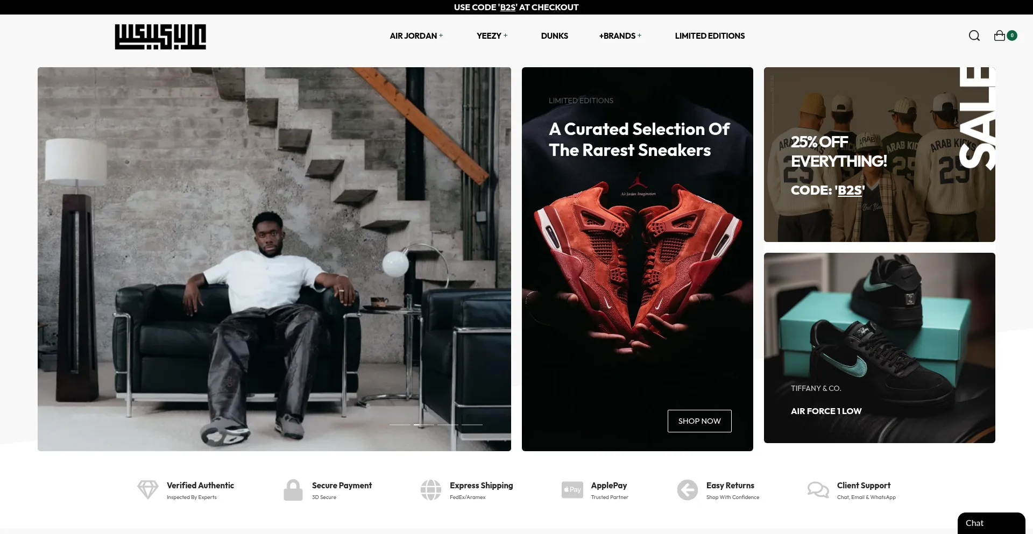The image size is (1033, 534).
Task: Select the first slideshow indicator dash
Action: coord(400,425)
